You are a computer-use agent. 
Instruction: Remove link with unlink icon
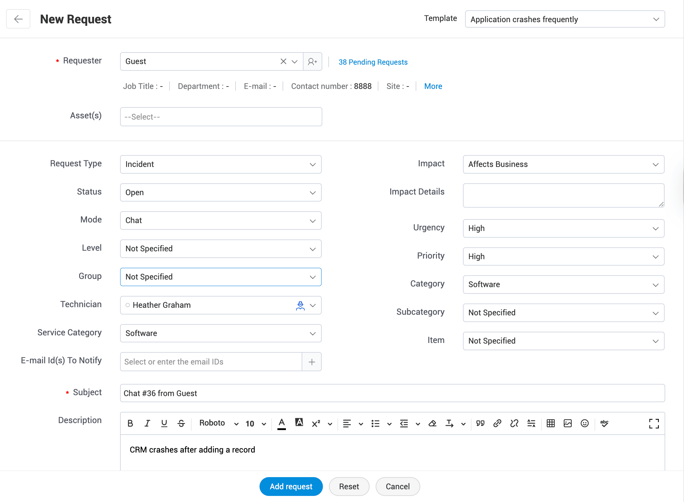(x=514, y=423)
